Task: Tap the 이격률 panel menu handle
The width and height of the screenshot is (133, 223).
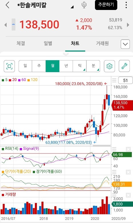Action: (x=114, y=172)
